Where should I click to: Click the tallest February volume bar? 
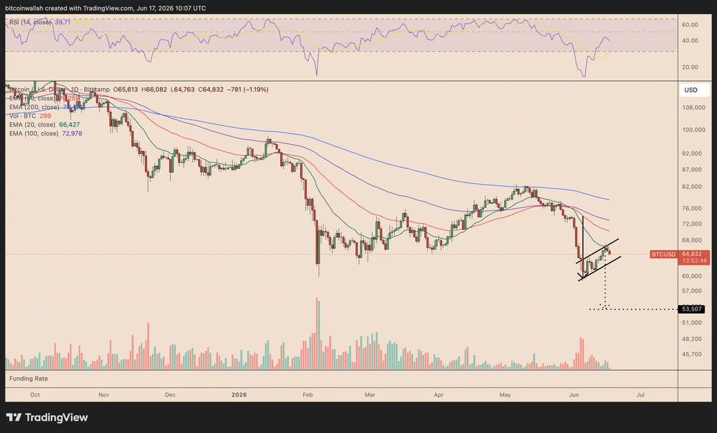(x=318, y=334)
